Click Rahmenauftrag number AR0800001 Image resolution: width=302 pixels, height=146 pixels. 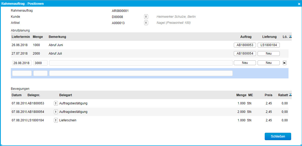(x=120, y=11)
